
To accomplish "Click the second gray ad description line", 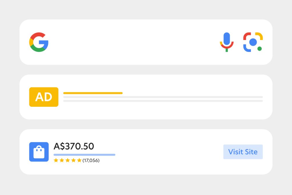I will click(x=163, y=101).
